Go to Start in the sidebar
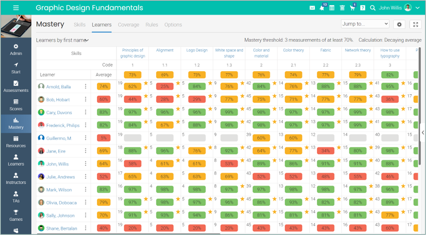This screenshot has height=235, width=426. [x=16, y=68]
